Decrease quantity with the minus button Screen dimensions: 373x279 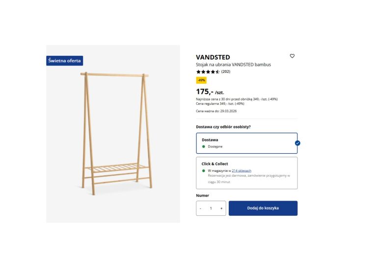[x=200, y=208]
